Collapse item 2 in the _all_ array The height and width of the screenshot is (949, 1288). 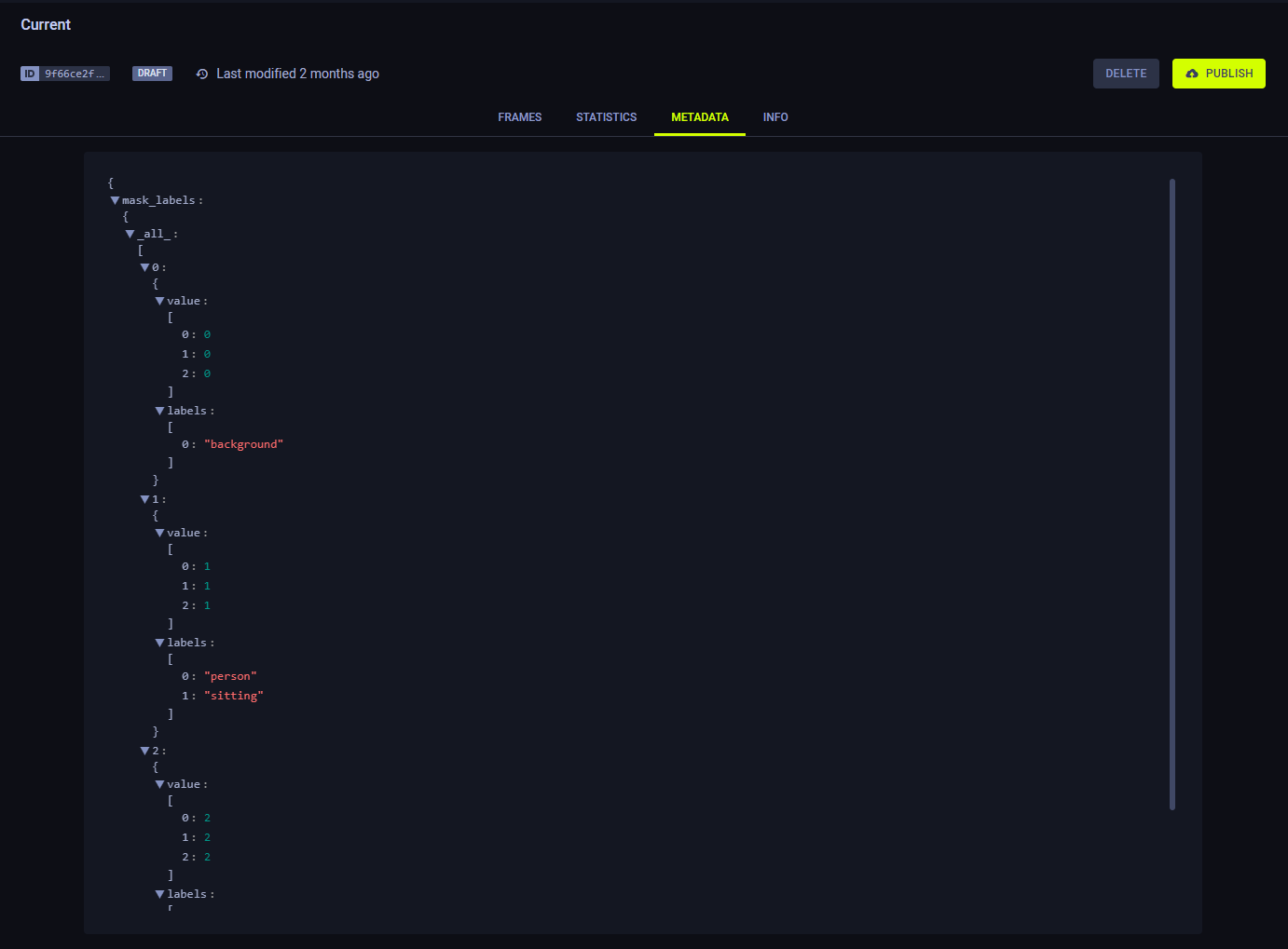tap(144, 751)
